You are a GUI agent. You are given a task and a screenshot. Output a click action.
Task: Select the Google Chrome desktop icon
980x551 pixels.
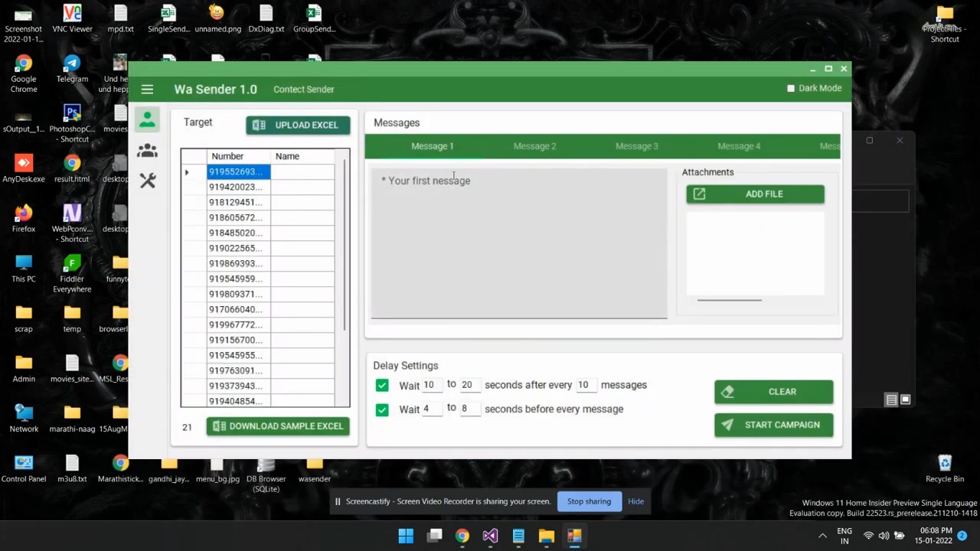[x=24, y=74]
